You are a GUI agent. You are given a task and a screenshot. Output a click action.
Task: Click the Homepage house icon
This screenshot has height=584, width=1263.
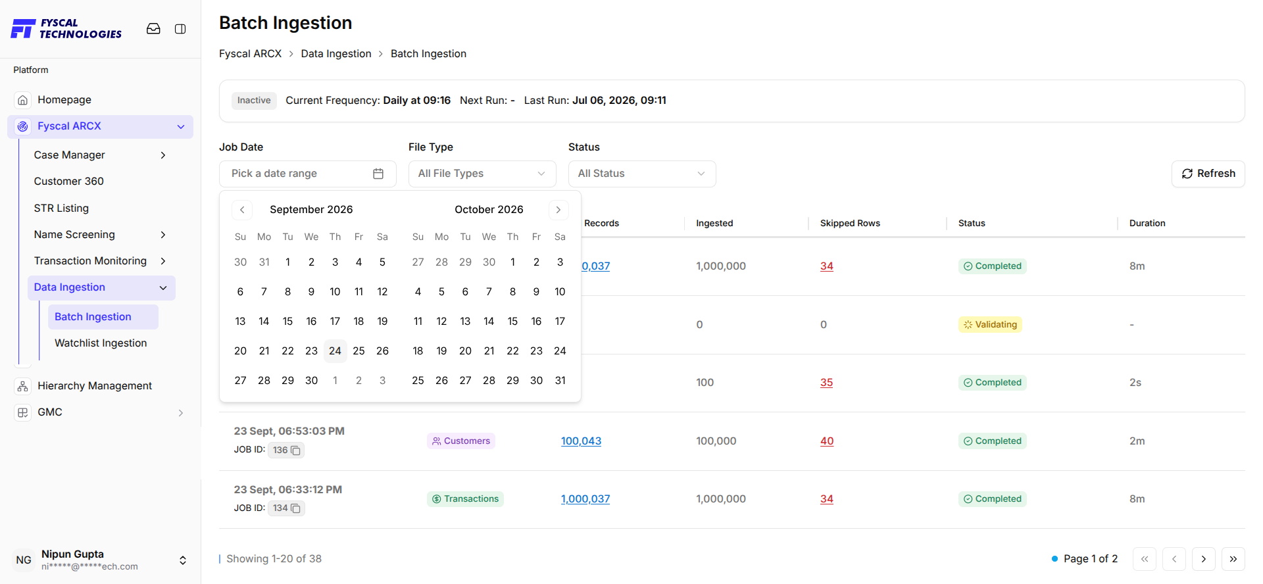[x=23, y=100]
